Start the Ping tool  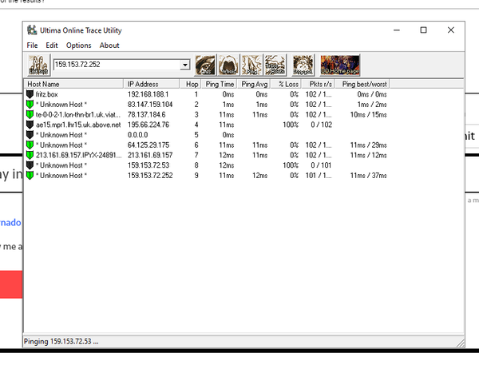point(251,65)
